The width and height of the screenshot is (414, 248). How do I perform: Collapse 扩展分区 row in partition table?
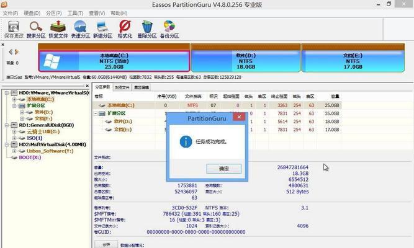(96, 113)
